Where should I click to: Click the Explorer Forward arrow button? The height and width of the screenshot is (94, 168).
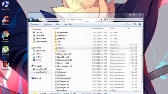click(x=35, y=19)
